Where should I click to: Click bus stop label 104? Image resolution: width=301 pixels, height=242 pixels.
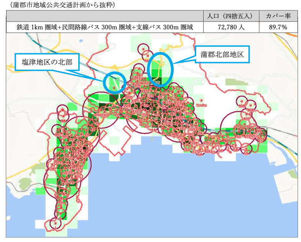click(188, 113)
